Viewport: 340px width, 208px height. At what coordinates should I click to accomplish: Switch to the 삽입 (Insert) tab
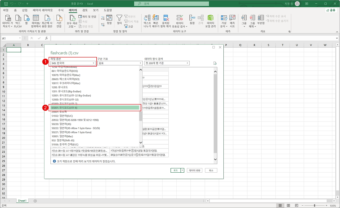tap(25, 10)
